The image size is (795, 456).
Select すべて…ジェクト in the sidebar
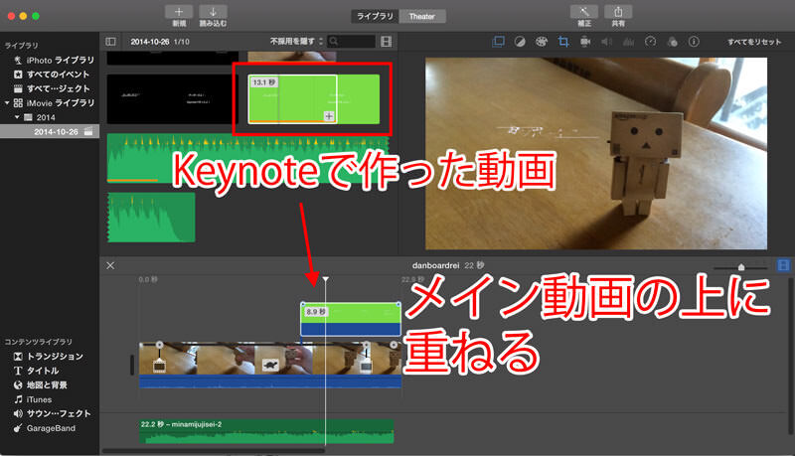coord(52,88)
